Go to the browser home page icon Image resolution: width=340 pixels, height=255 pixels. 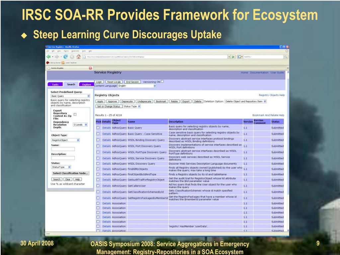point(78,57)
